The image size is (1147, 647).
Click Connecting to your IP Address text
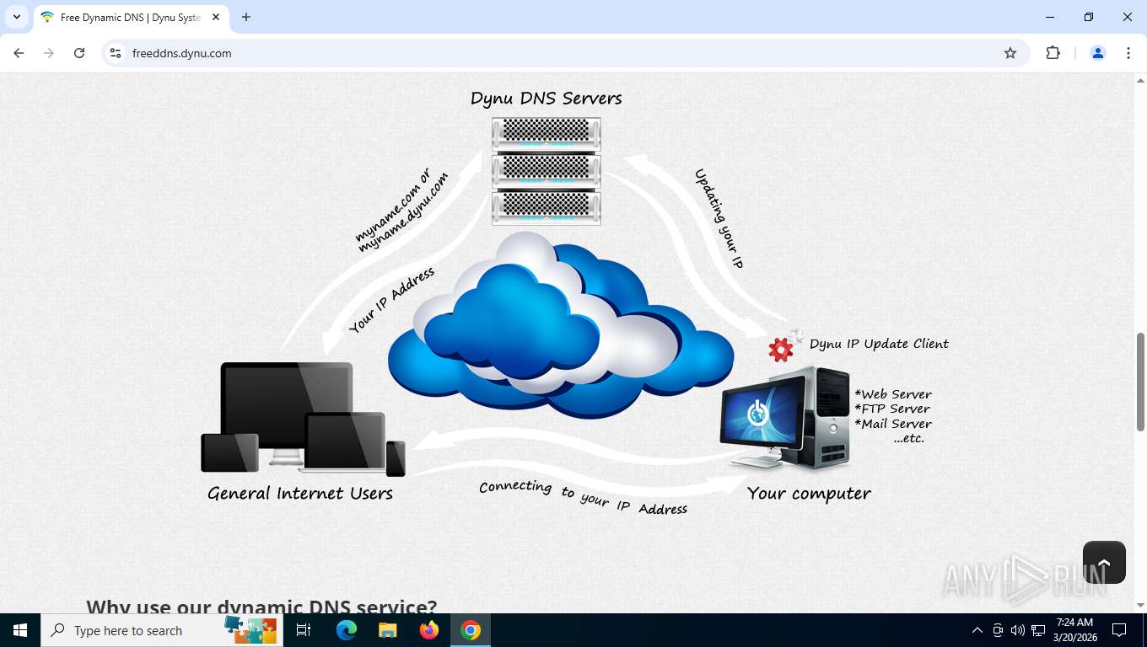(583, 498)
